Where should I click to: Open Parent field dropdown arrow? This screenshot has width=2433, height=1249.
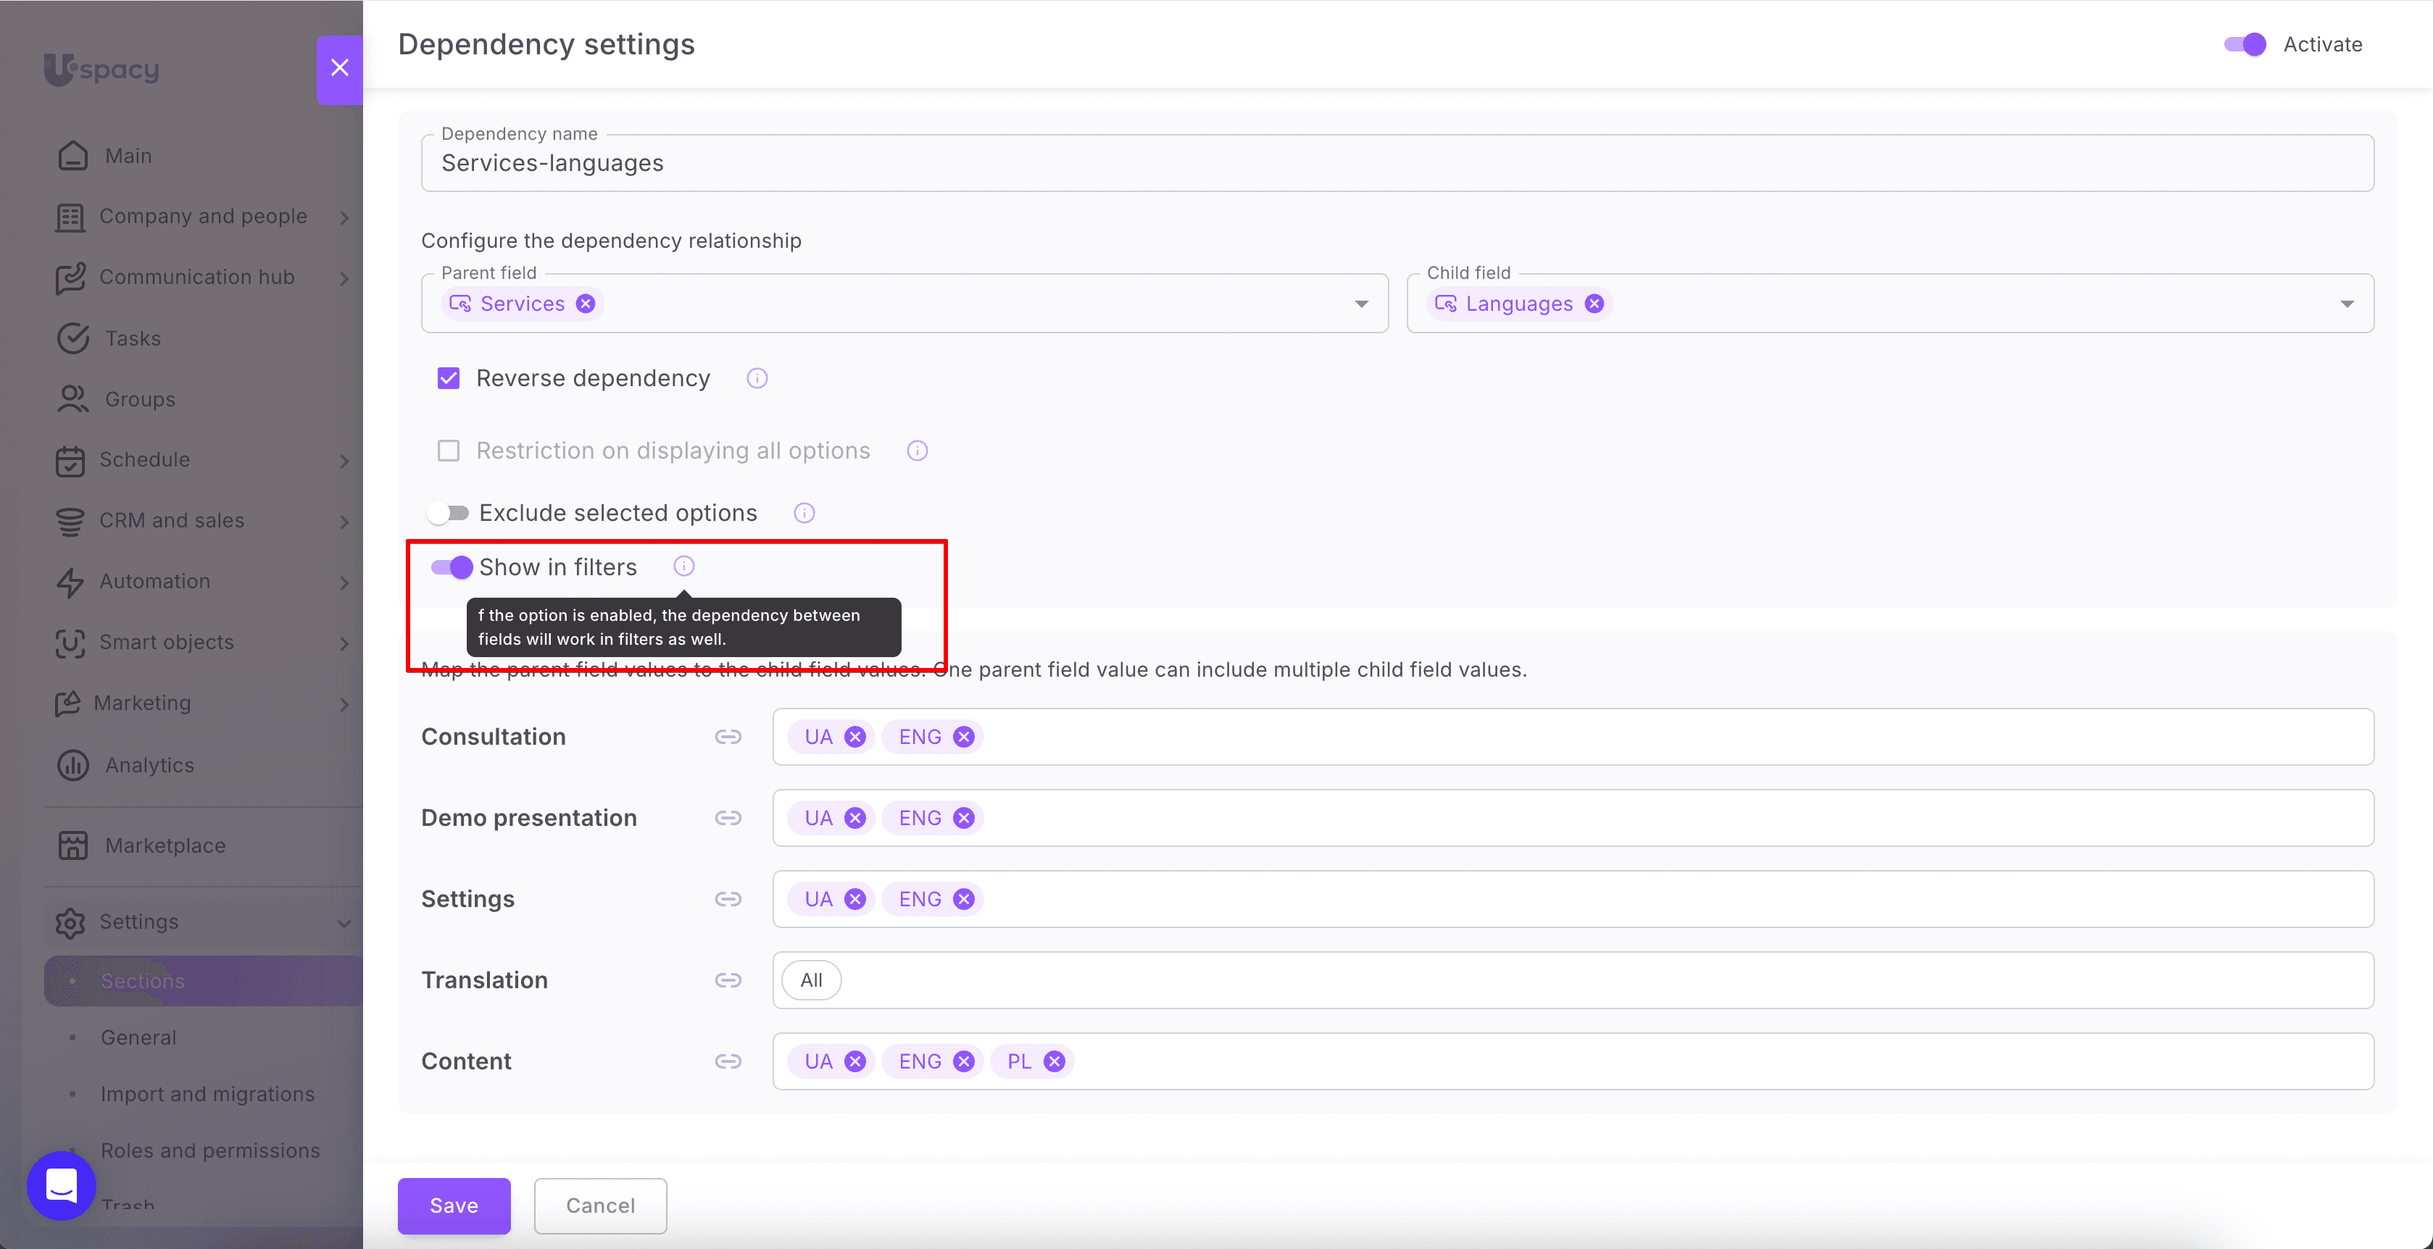(1361, 304)
